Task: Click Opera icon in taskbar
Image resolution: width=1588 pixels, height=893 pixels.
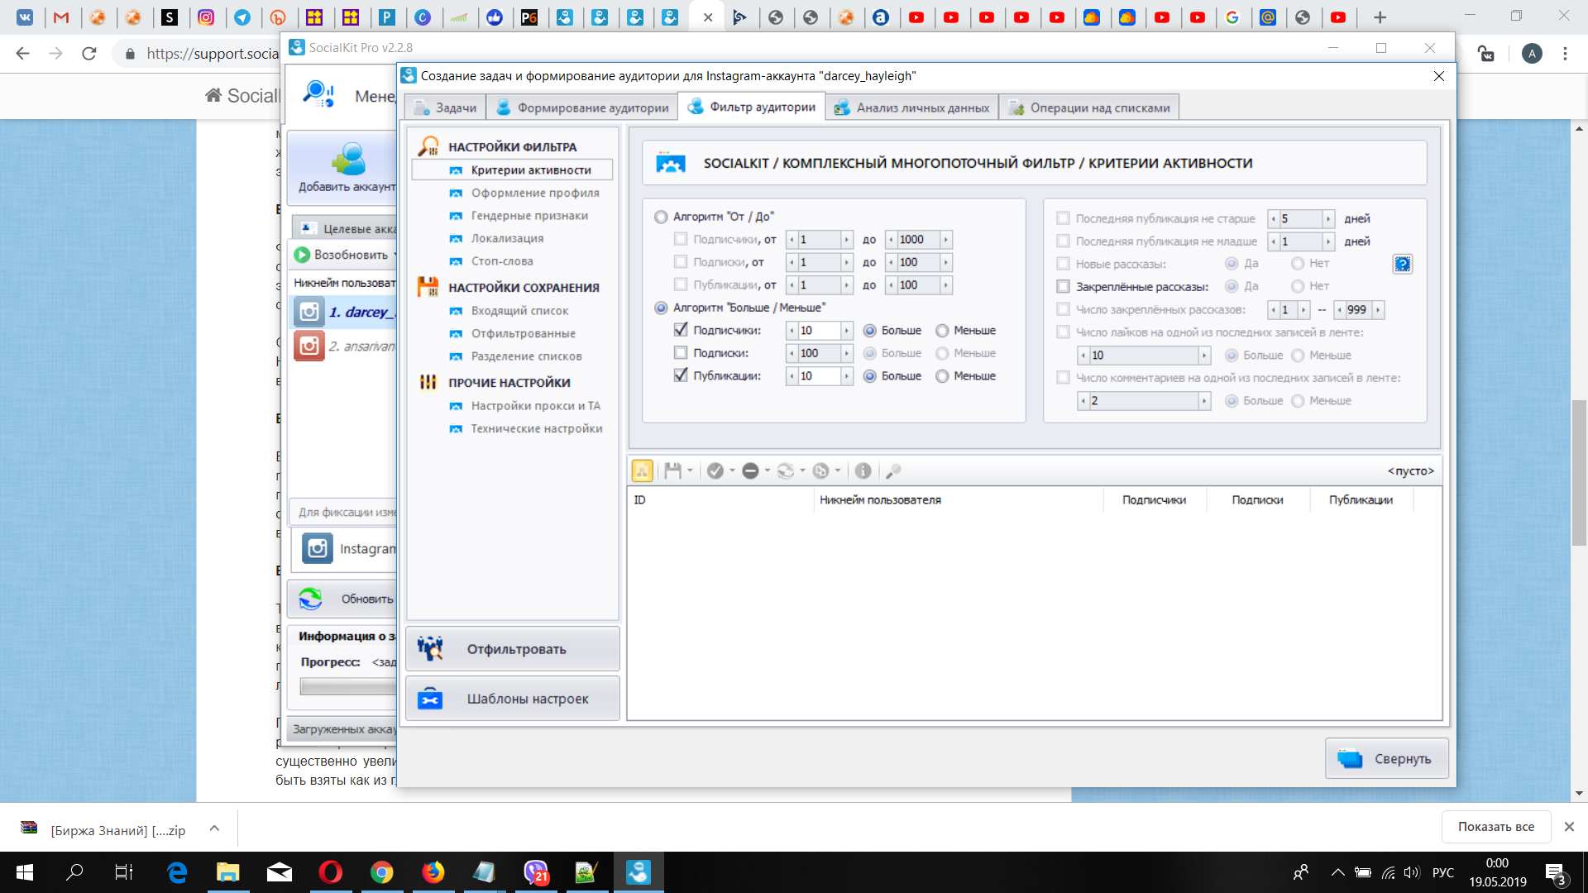Action: 330,872
